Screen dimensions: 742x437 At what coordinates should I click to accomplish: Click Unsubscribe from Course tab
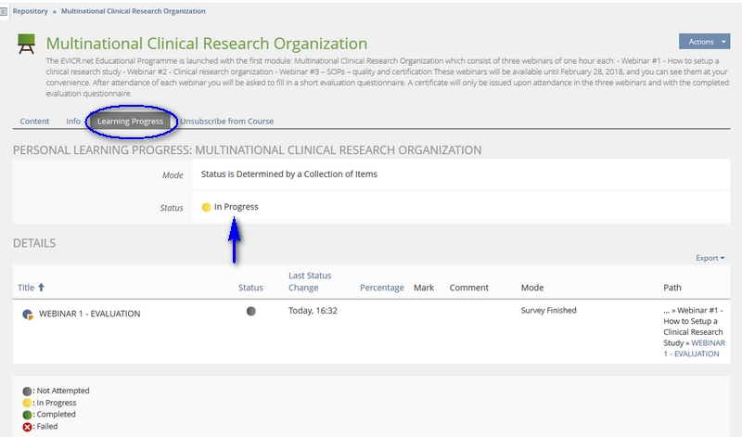point(226,122)
